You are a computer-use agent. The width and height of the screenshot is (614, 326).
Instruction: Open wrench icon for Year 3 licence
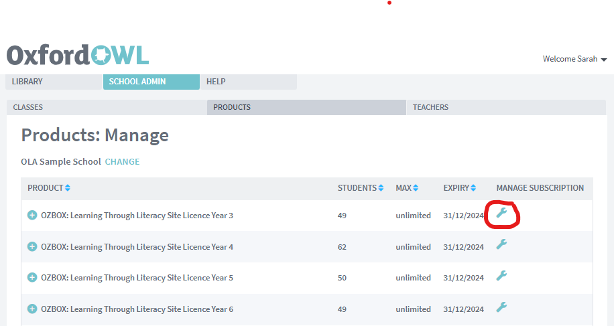[501, 213]
